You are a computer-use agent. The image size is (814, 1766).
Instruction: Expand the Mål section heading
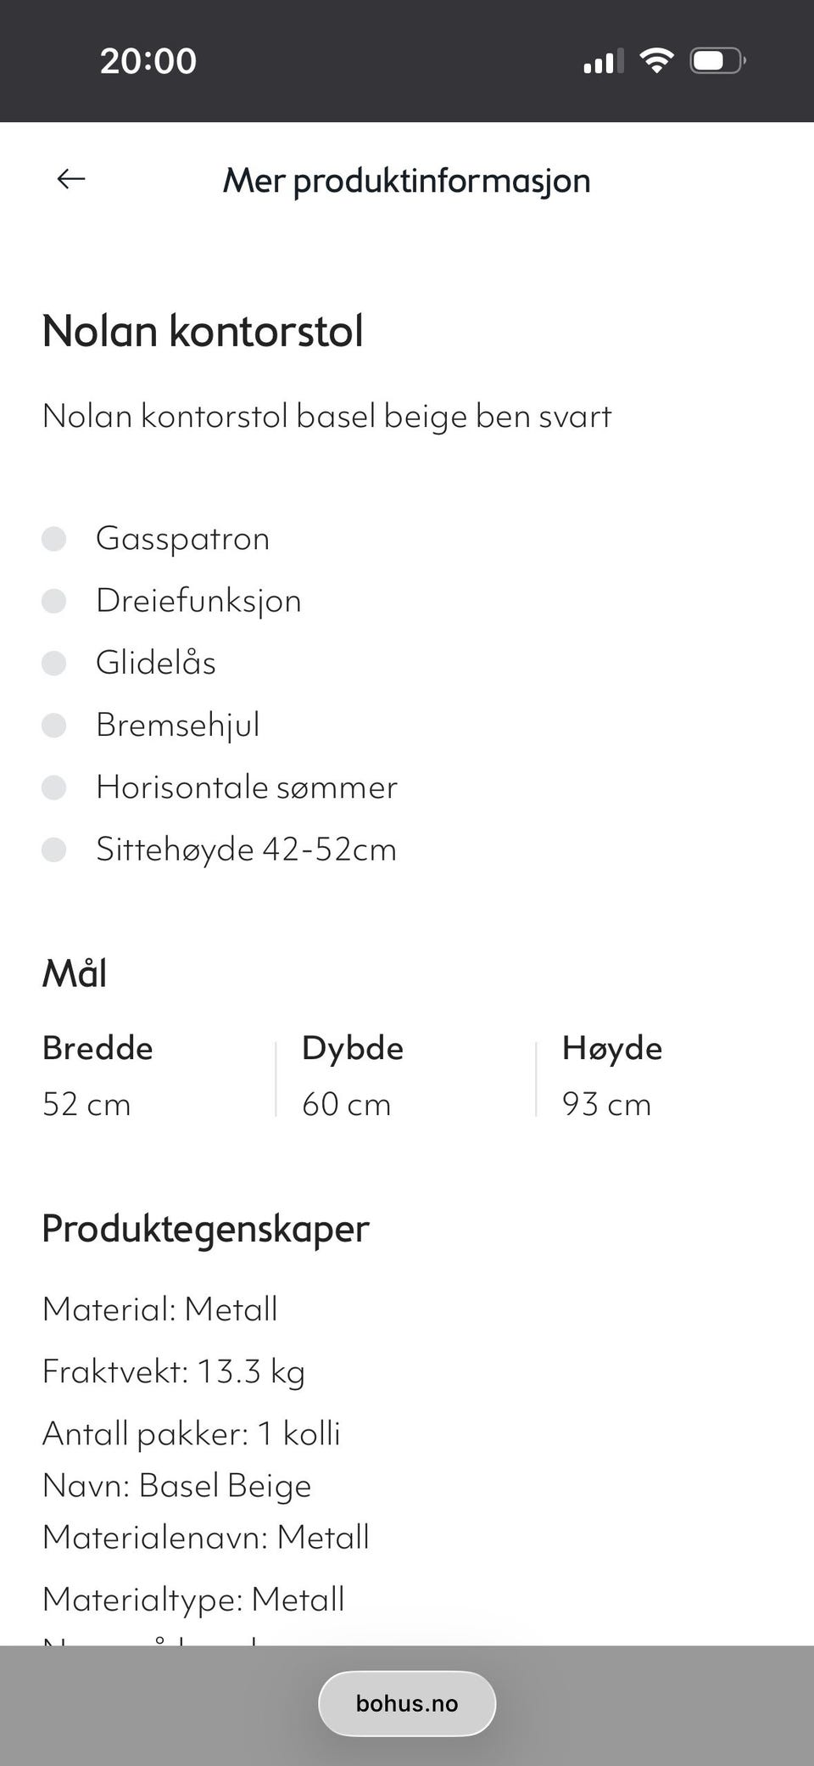click(x=74, y=973)
